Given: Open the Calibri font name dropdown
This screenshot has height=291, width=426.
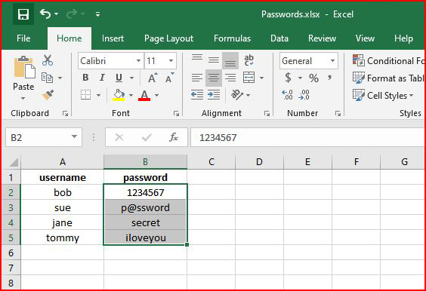Looking at the screenshot, I should [138, 61].
